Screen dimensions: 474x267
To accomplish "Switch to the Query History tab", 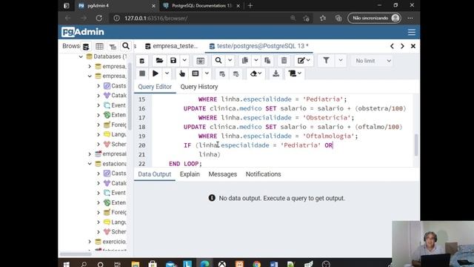I will [x=199, y=87].
